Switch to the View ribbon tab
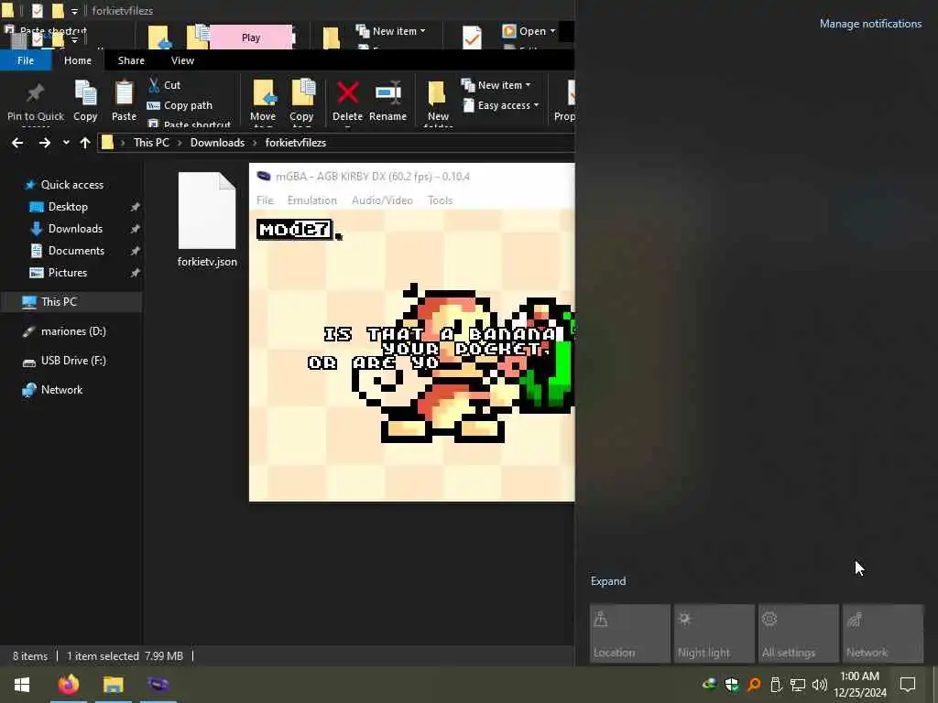 point(182,60)
